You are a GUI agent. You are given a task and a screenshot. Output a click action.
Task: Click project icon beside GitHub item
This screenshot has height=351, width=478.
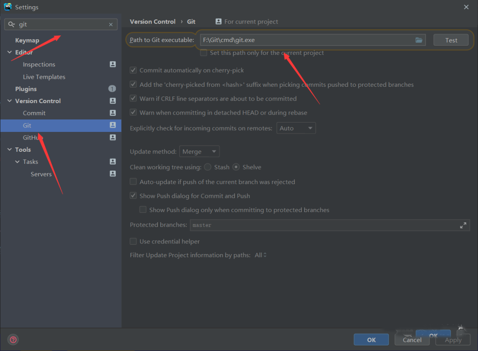113,137
